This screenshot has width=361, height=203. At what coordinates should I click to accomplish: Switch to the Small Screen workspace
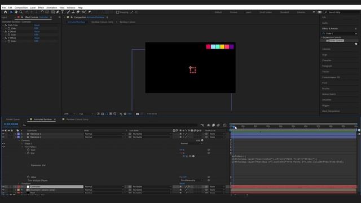[x=266, y=12]
